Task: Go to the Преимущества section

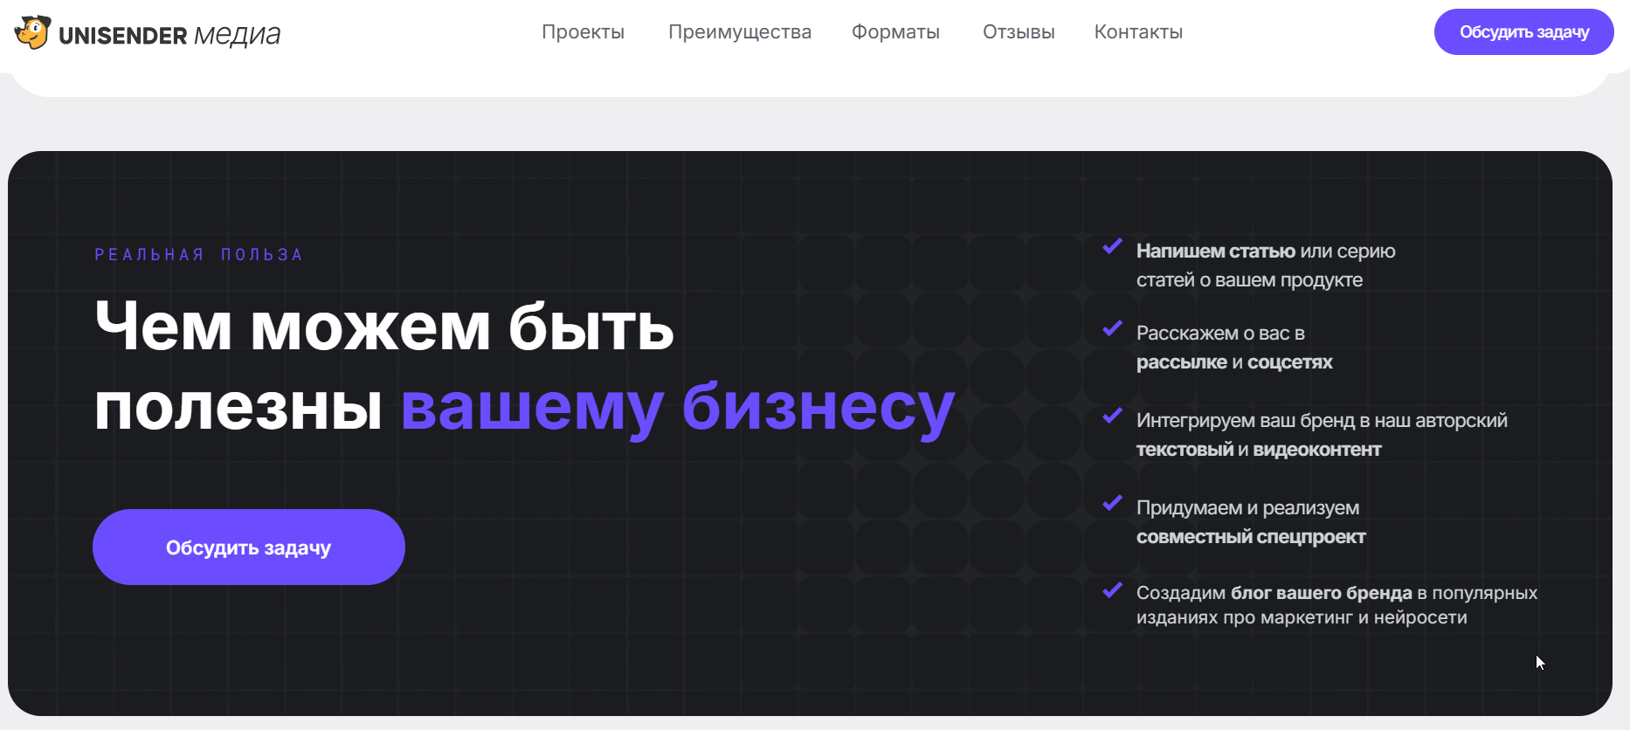Action: point(740,32)
